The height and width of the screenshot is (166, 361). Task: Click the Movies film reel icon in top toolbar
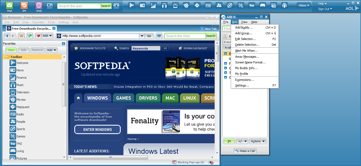[x=186, y=5]
